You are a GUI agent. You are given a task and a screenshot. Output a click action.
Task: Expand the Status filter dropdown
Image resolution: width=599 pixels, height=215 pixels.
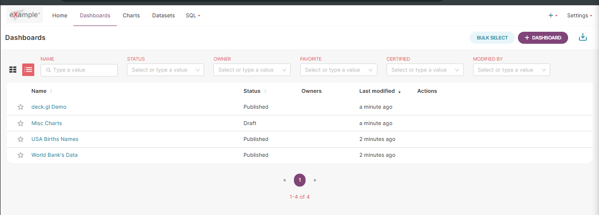tap(166, 70)
